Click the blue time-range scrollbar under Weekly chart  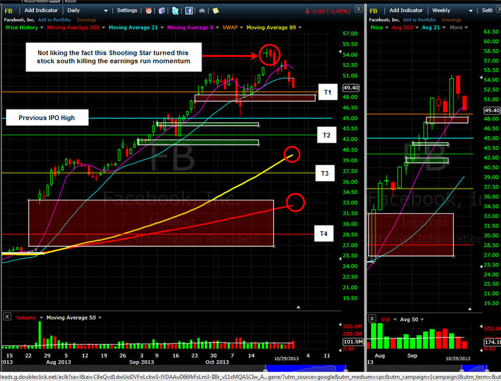point(474,368)
